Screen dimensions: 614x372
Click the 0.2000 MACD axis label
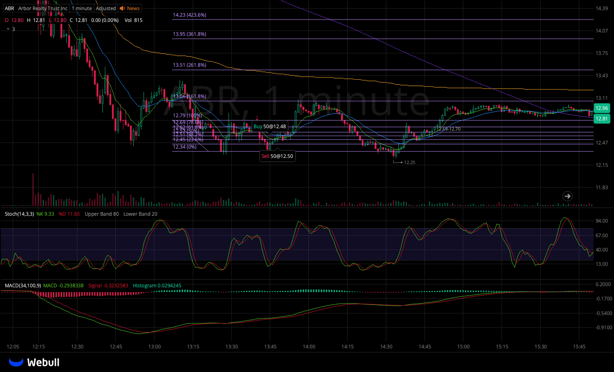point(603,284)
